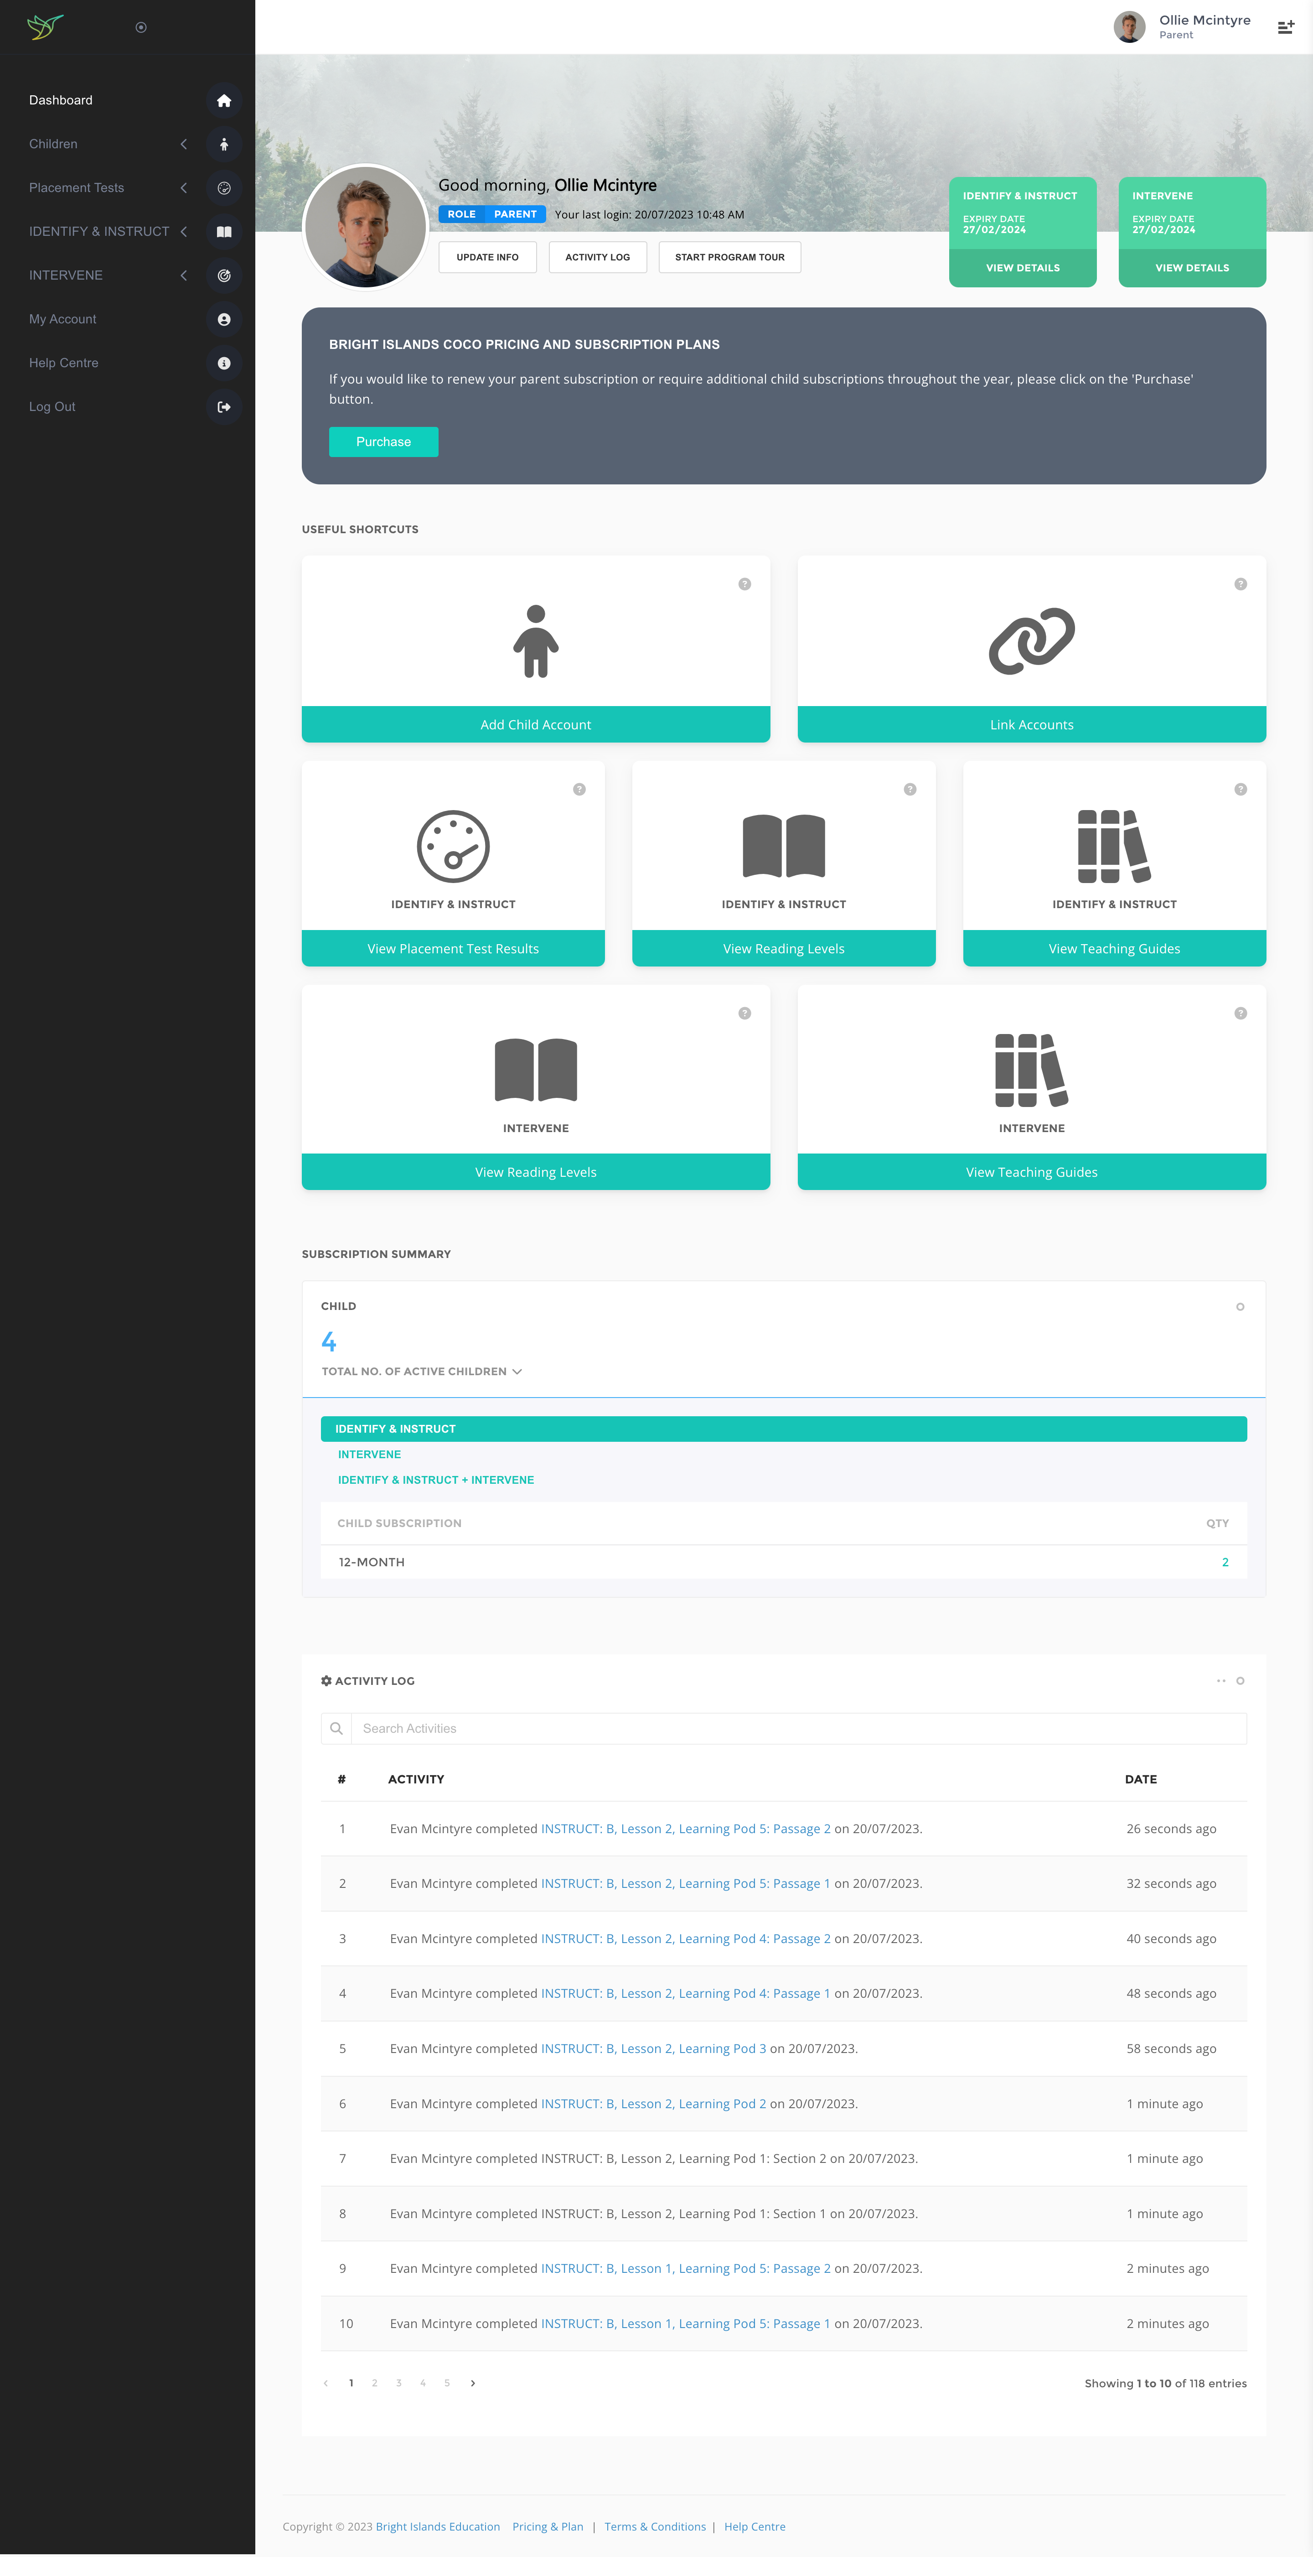
Task: Select the Children person icon in sidebar
Action: [x=224, y=144]
